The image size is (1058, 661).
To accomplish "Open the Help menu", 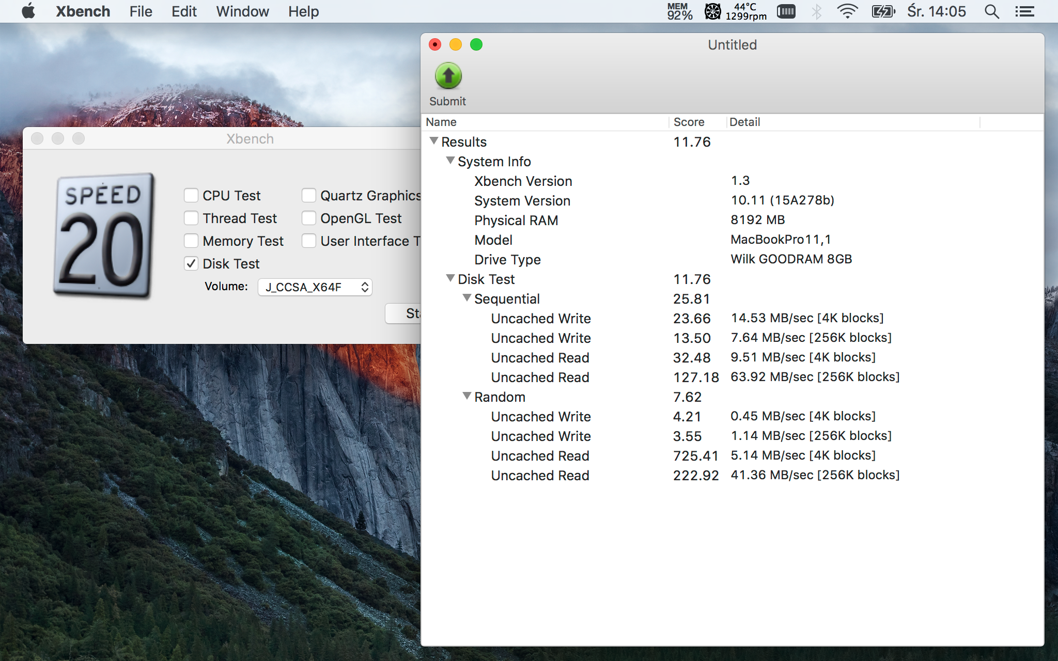I will click(303, 11).
